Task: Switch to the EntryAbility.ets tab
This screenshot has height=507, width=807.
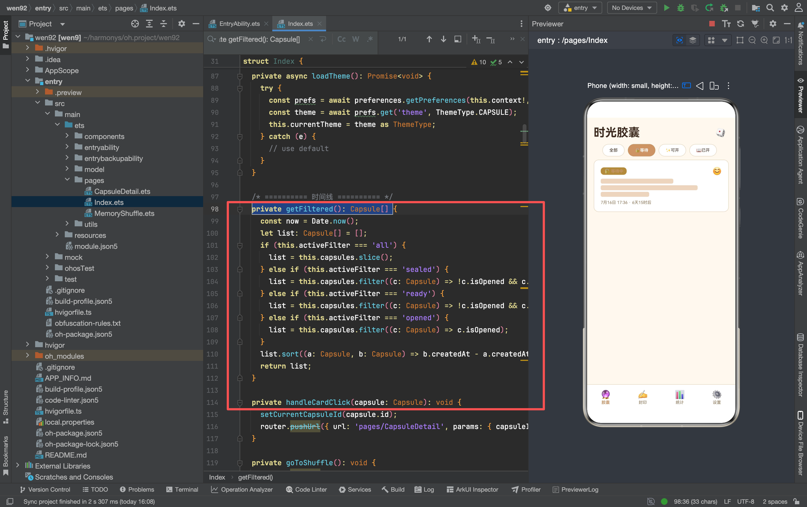Action: [x=239, y=24]
